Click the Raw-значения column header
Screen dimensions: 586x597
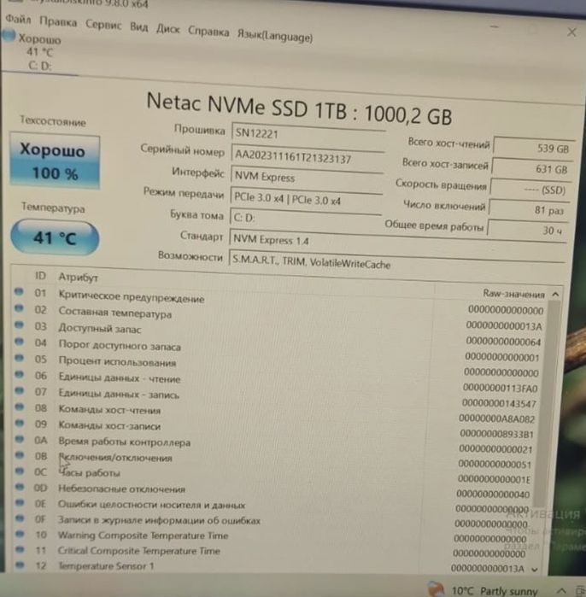(x=513, y=294)
